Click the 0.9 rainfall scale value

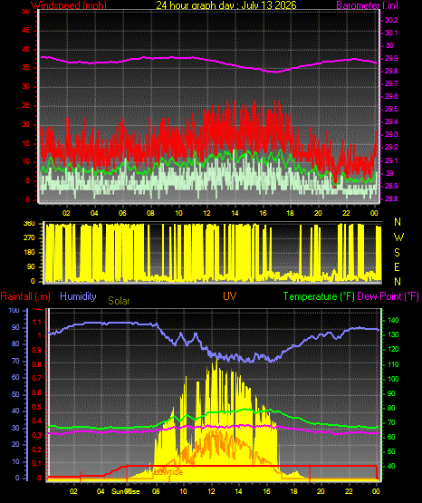[37, 350]
